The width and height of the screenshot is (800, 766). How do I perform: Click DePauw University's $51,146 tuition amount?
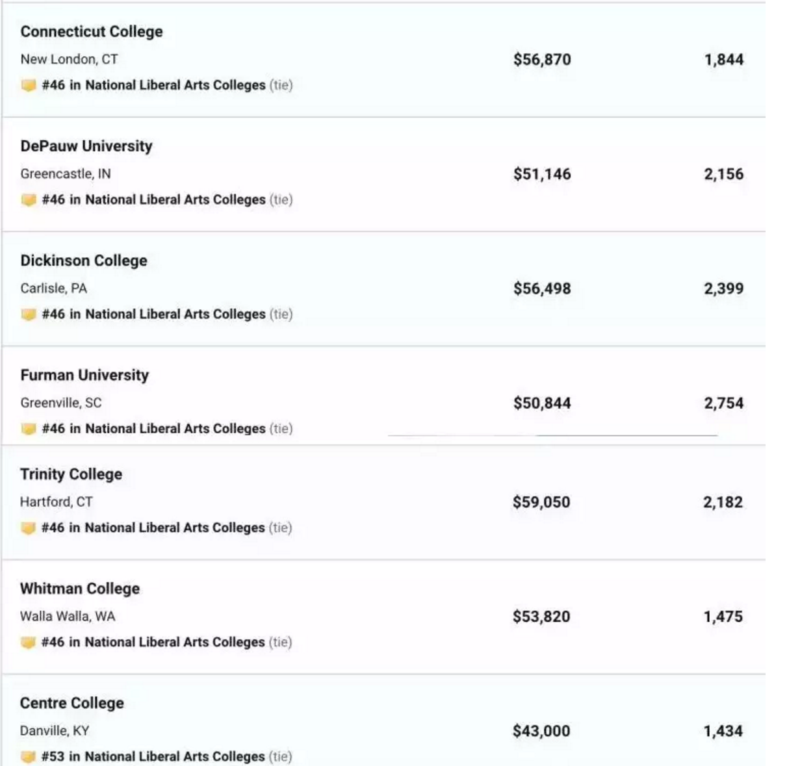click(542, 174)
